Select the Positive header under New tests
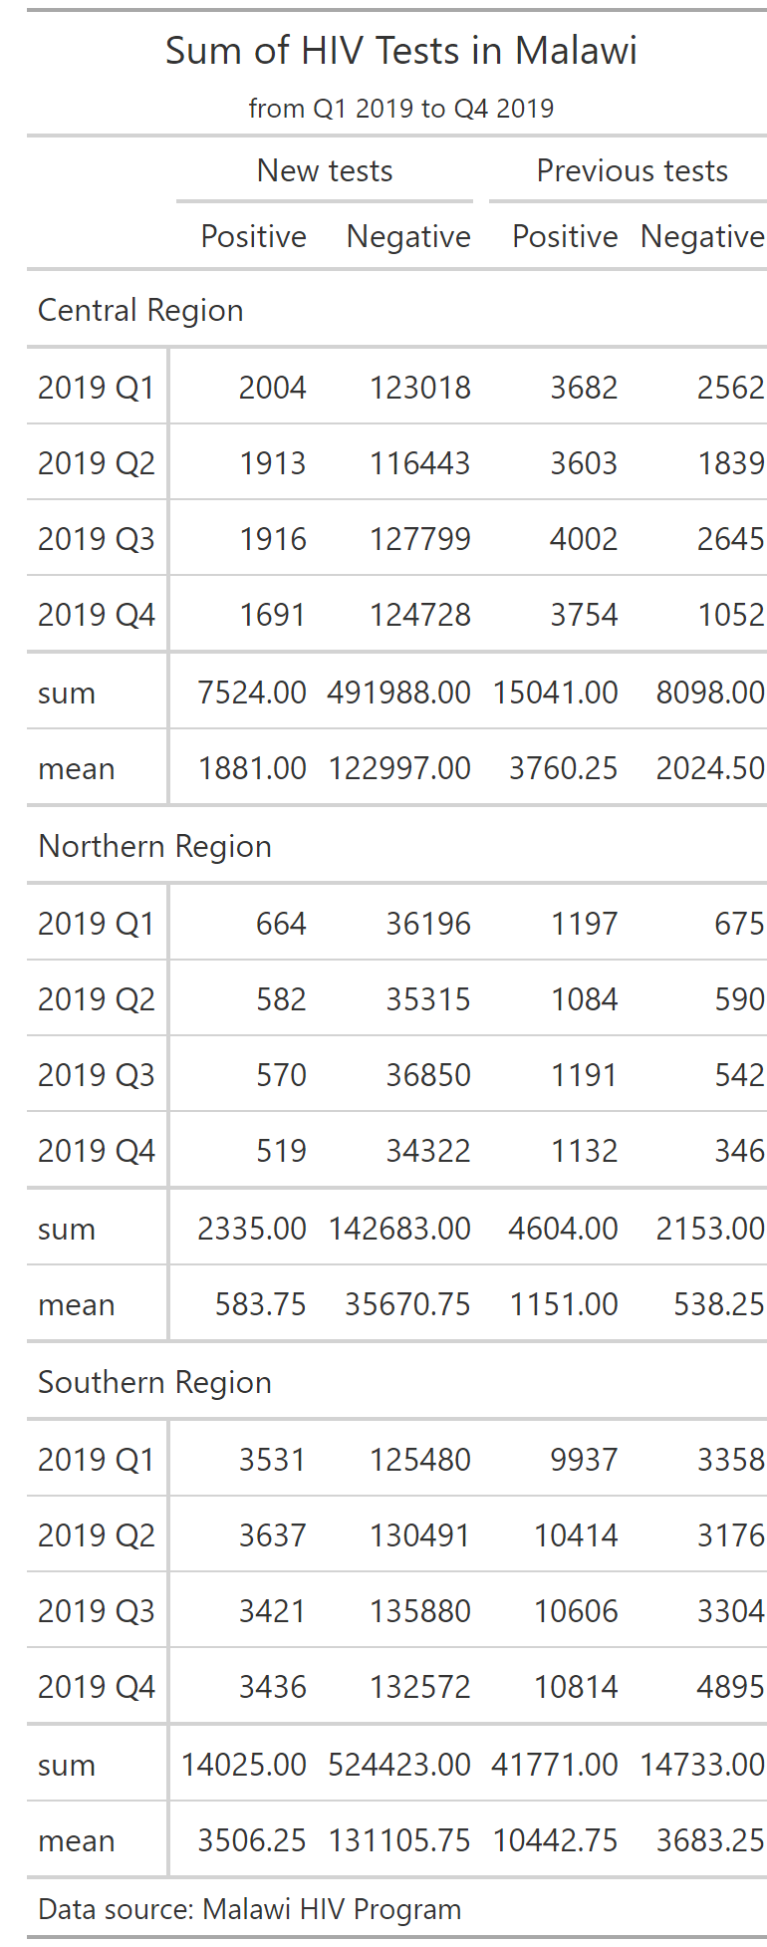Screen dimensions: 767x1947 click(x=253, y=236)
